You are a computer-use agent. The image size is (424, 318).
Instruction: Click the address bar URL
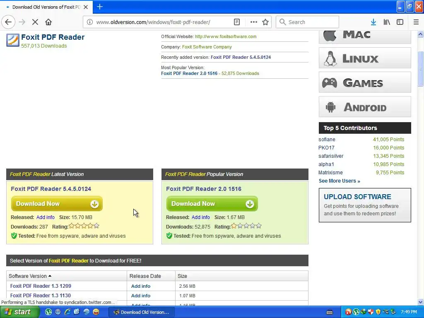(153, 22)
